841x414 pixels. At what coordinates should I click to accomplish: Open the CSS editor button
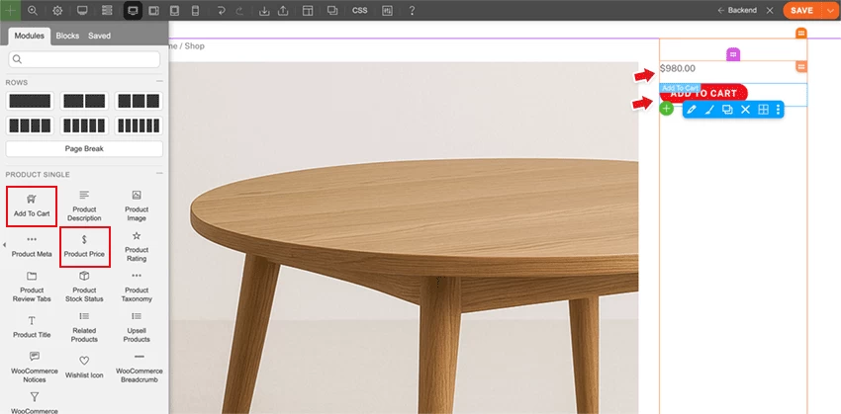(x=360, y=10)
